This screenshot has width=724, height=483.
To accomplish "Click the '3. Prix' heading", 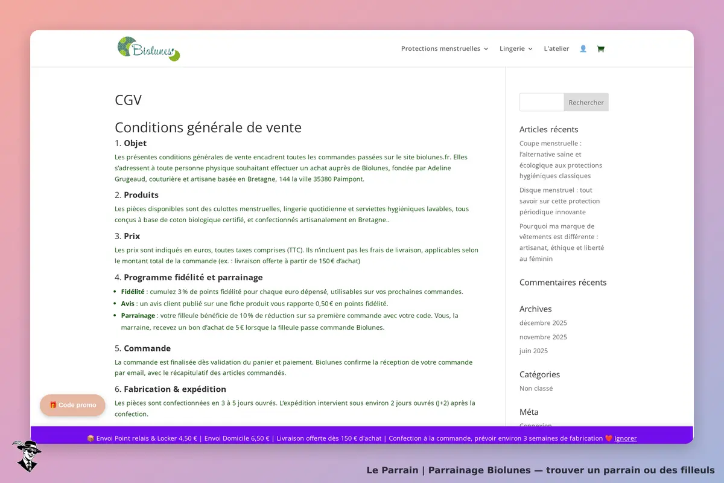I will tap(127, 236).
